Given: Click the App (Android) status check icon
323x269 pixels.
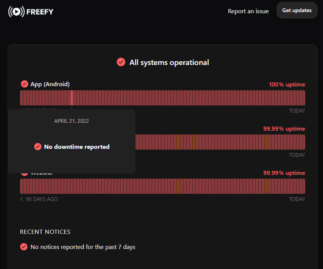Looking at the screenshot, I should (25, 84).
